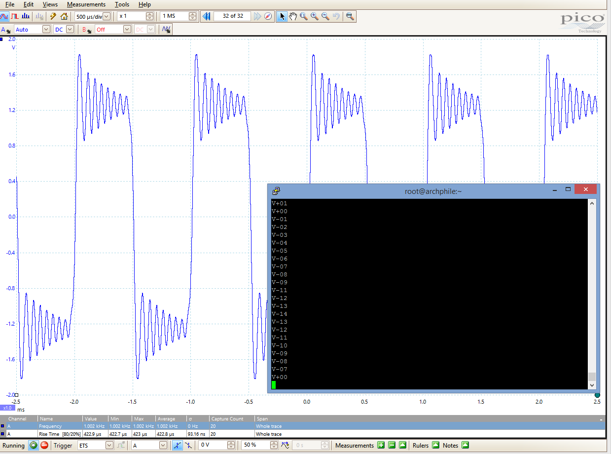This screenshot has width=611, height=454.
Task: Click the buffer field showing 32 of 32
Action: [232, 16]
